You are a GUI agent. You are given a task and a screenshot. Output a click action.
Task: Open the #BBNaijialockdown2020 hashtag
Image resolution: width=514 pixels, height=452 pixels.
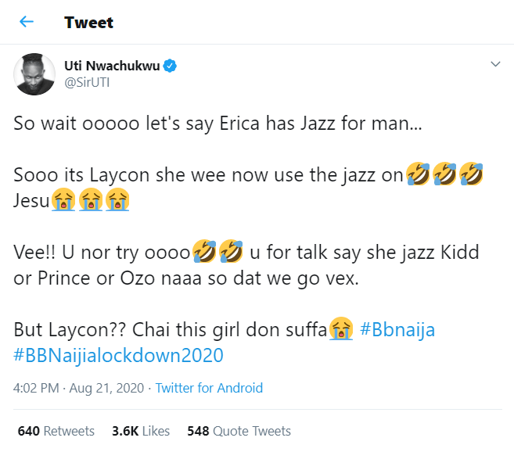119,355
